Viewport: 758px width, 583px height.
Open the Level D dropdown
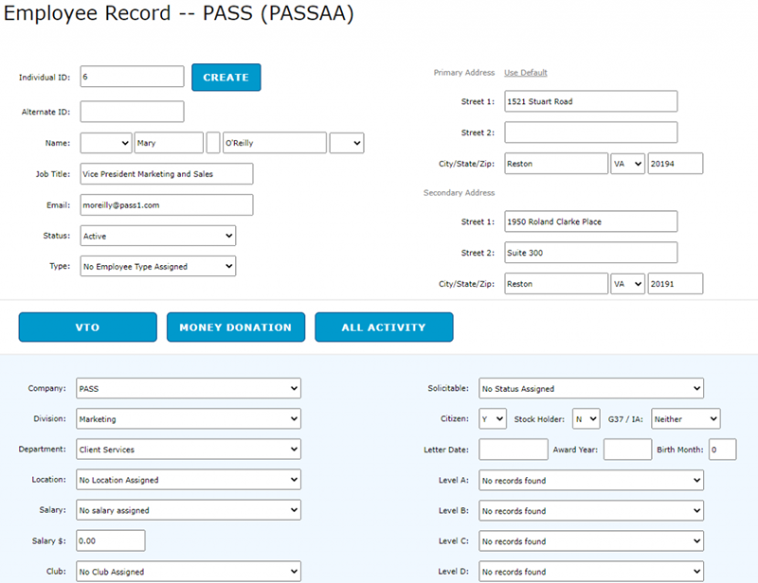coord(591,572)
